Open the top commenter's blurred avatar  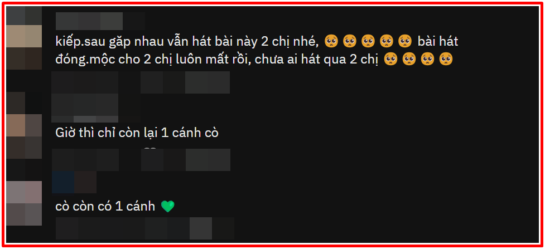click(24, 37)
